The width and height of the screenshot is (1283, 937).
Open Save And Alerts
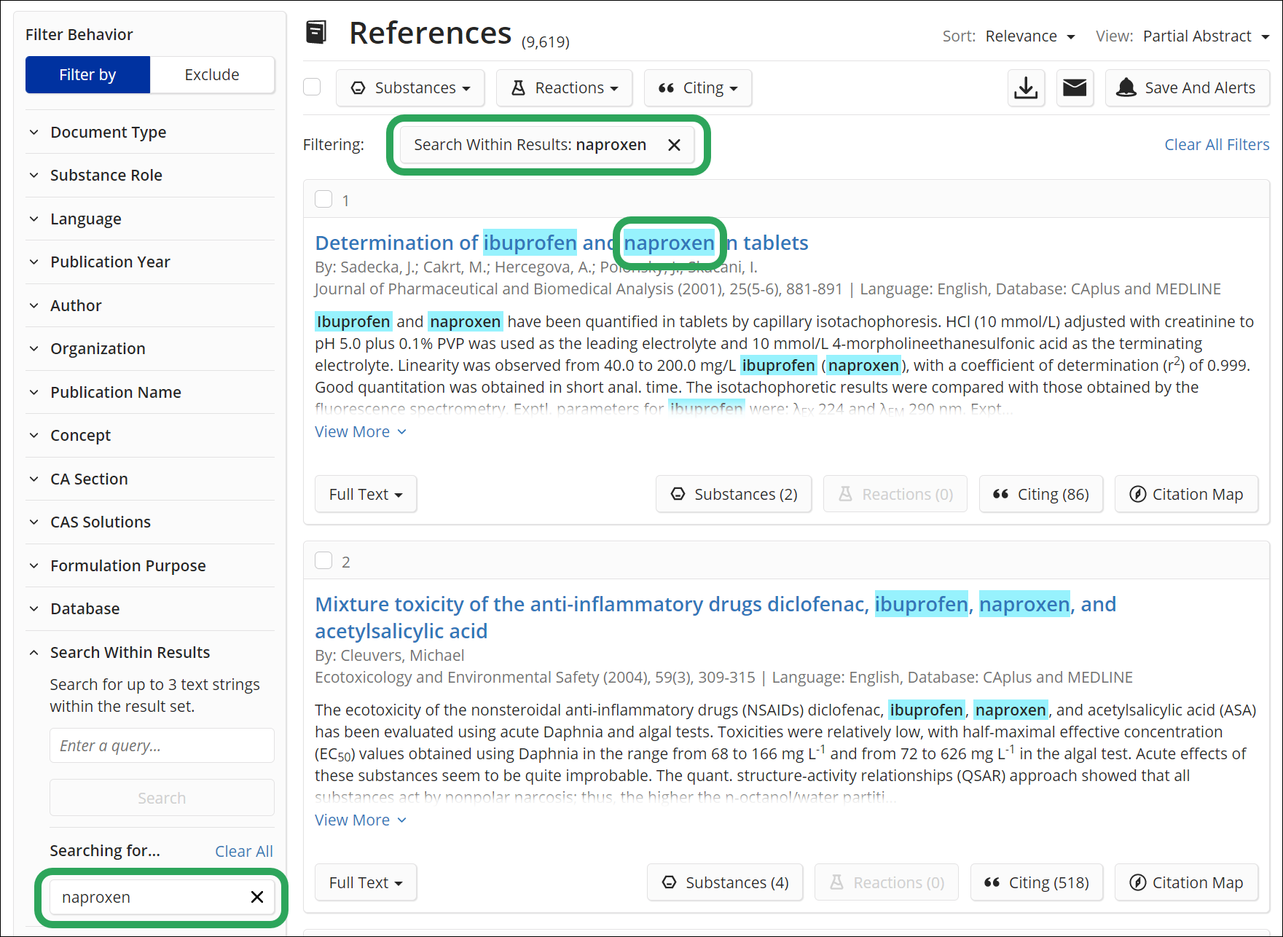(x=1188, y=88)
